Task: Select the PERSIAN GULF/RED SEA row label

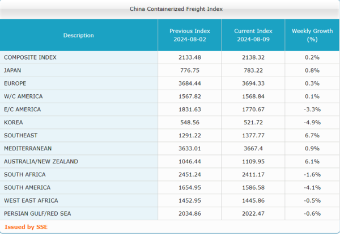Action: [x=37, y=213]
